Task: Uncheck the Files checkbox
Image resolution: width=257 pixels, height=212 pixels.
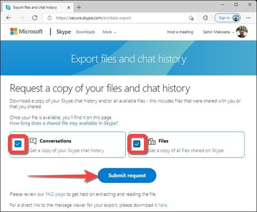Action: [x=137, y=144]
